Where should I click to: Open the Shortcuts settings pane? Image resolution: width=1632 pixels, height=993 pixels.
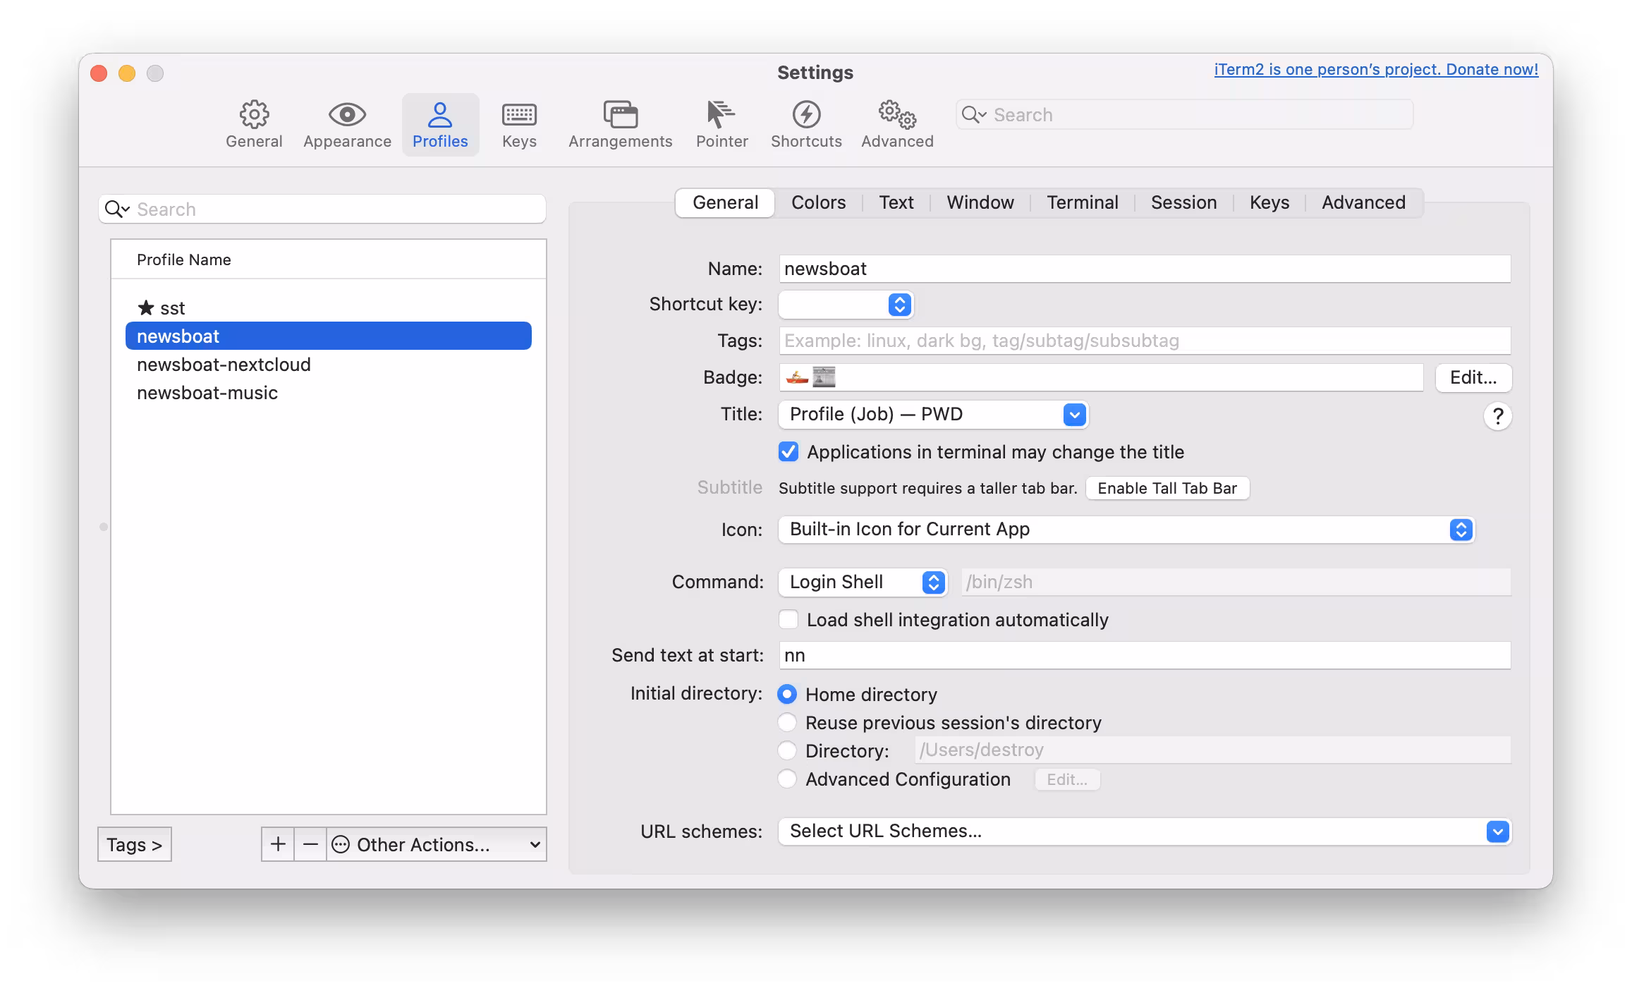(805, 124)
